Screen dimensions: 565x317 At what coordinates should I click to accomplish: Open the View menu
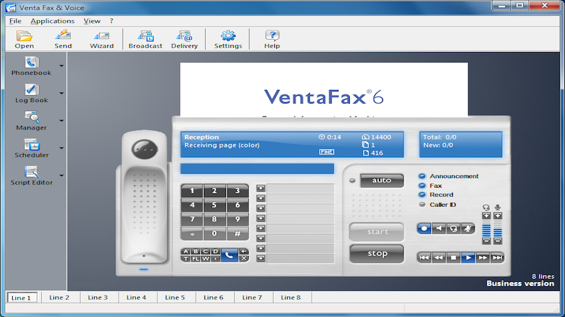[92, 21]
